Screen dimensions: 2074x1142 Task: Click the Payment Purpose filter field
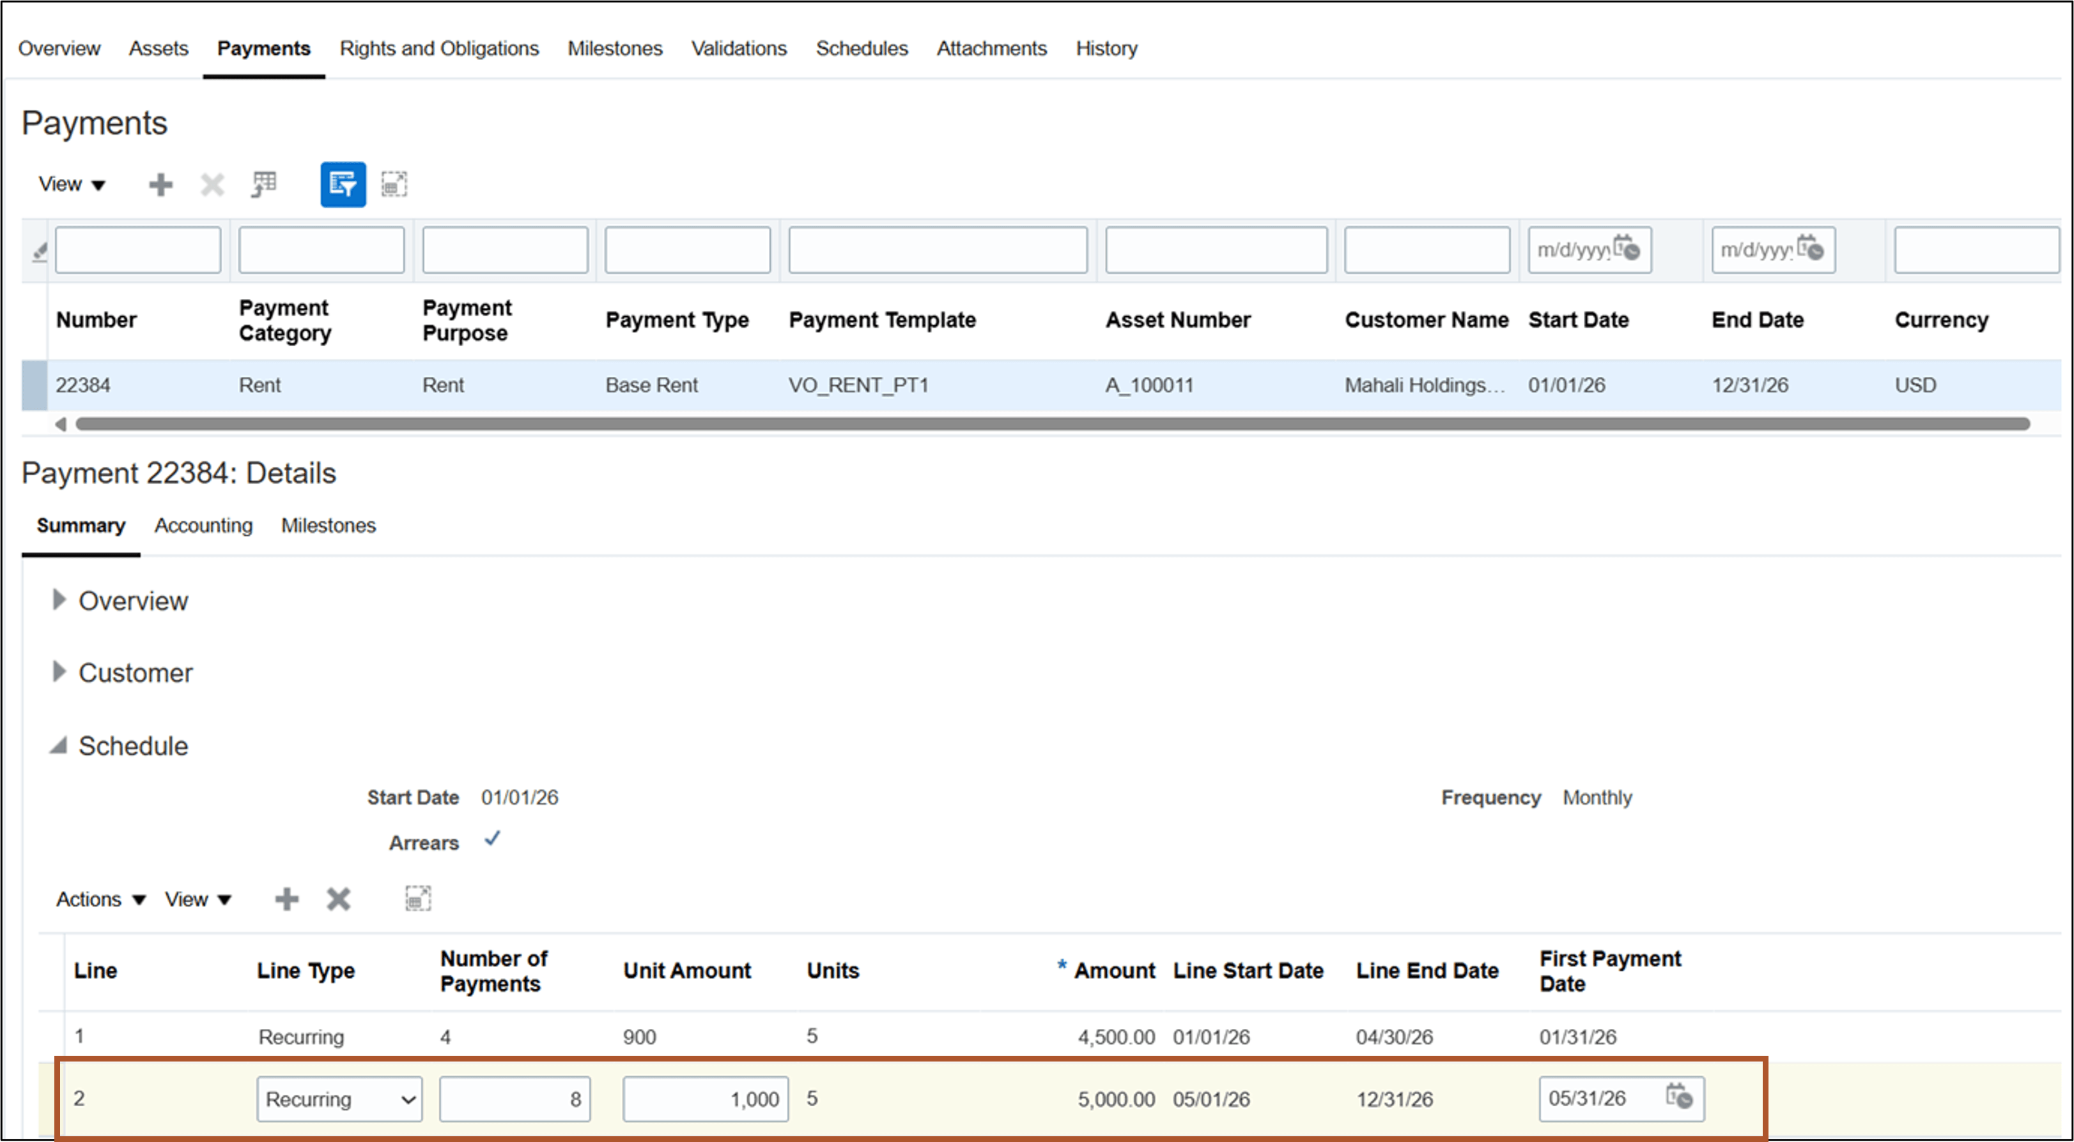(x=505, y=250)
